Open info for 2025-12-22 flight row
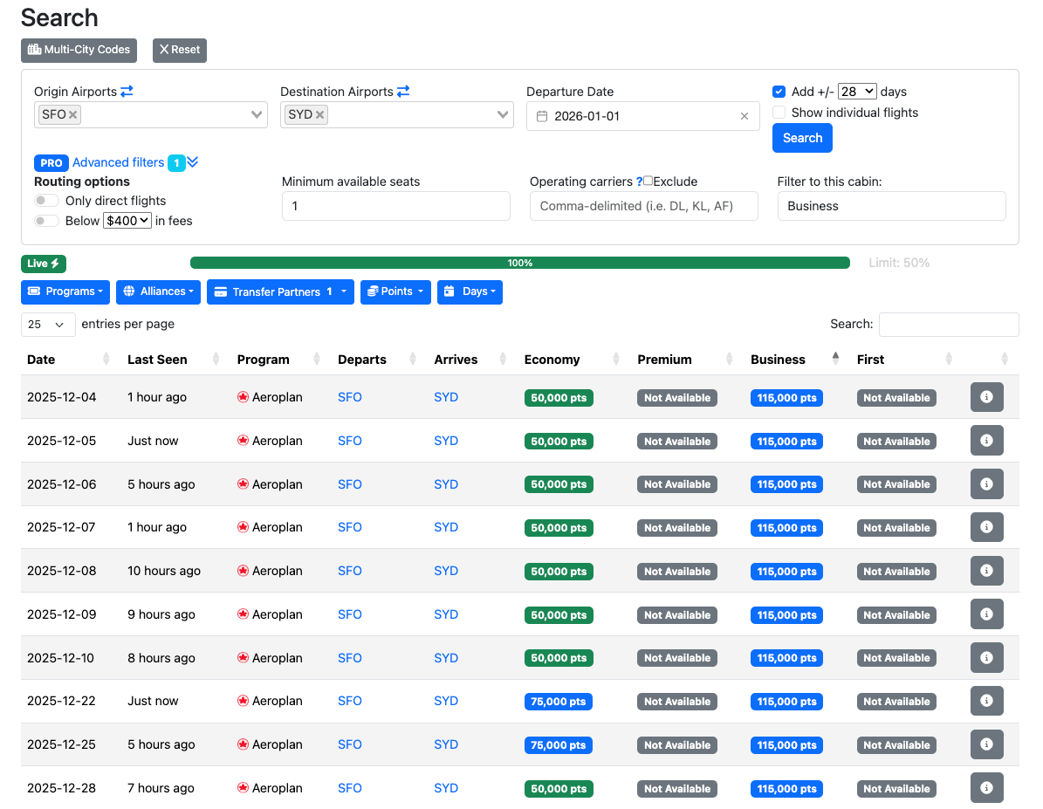 pos(986,701)
